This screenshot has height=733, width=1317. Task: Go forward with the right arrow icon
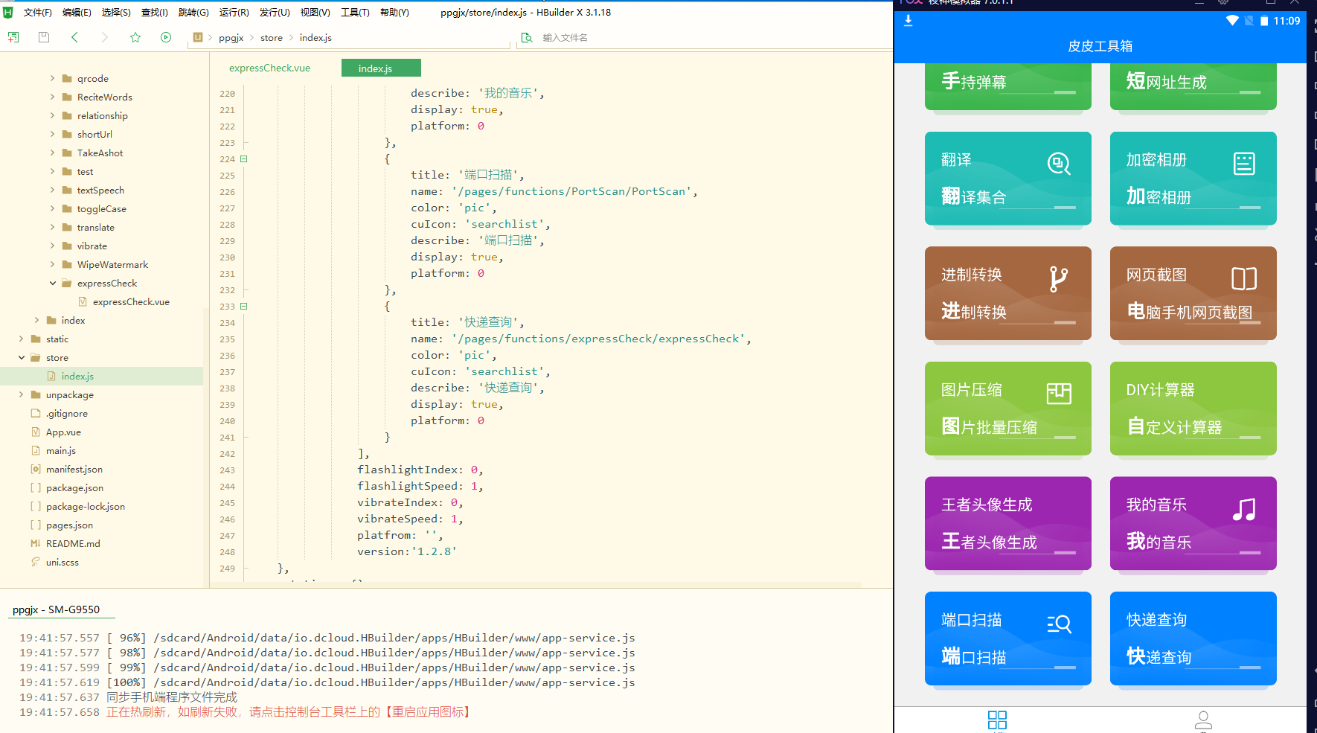104,37
